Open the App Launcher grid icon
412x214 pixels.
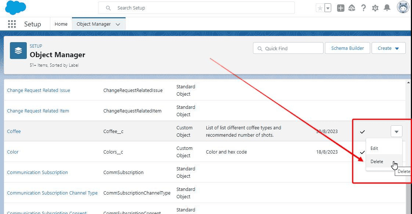(12, 24)
